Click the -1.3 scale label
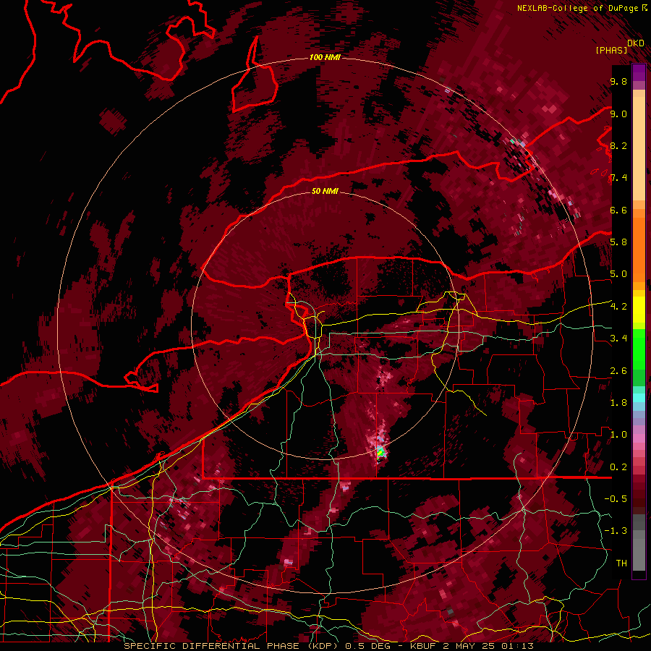 pyautogui.click(x=616, y=531)
